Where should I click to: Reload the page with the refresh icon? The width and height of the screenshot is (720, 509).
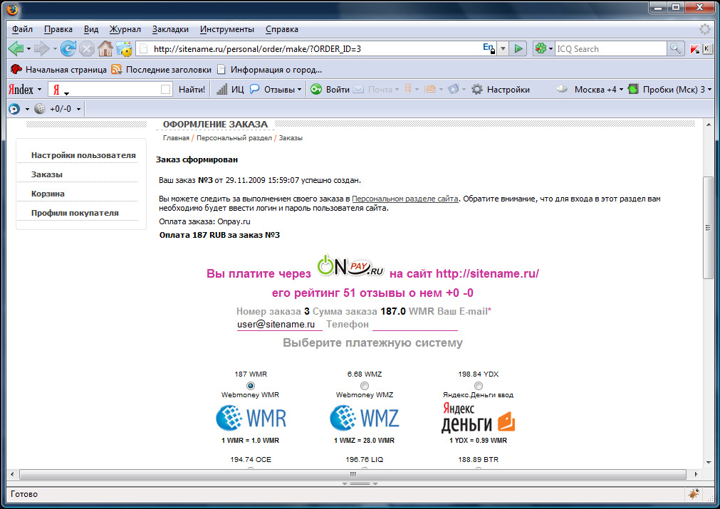pos(68,48)
